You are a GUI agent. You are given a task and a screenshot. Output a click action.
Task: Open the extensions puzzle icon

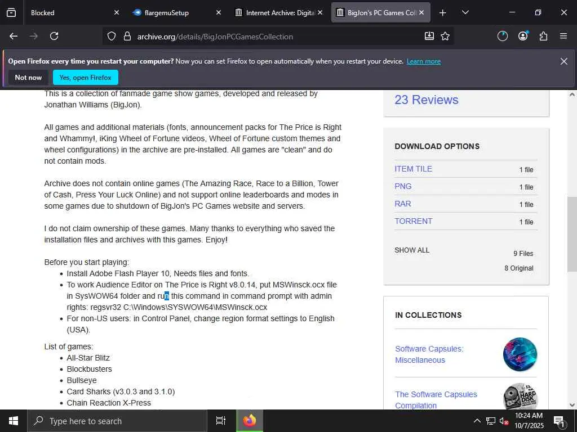point(543,36)
